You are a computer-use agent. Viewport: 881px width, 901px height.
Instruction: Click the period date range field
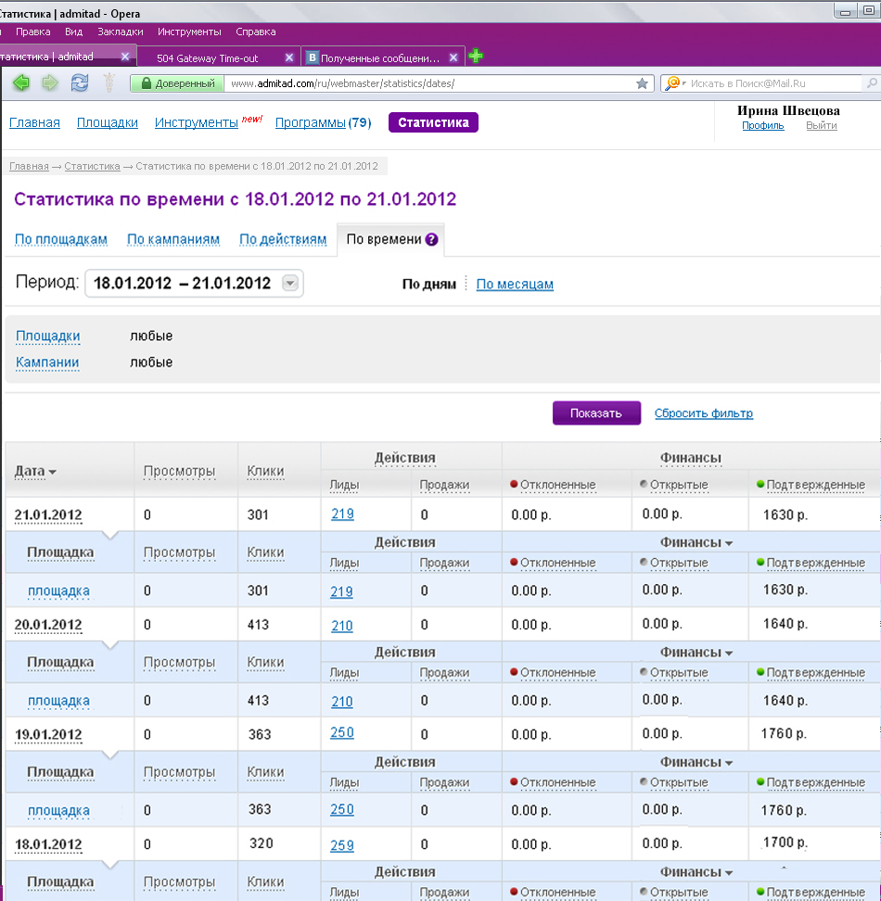click(x=194, y=283)
